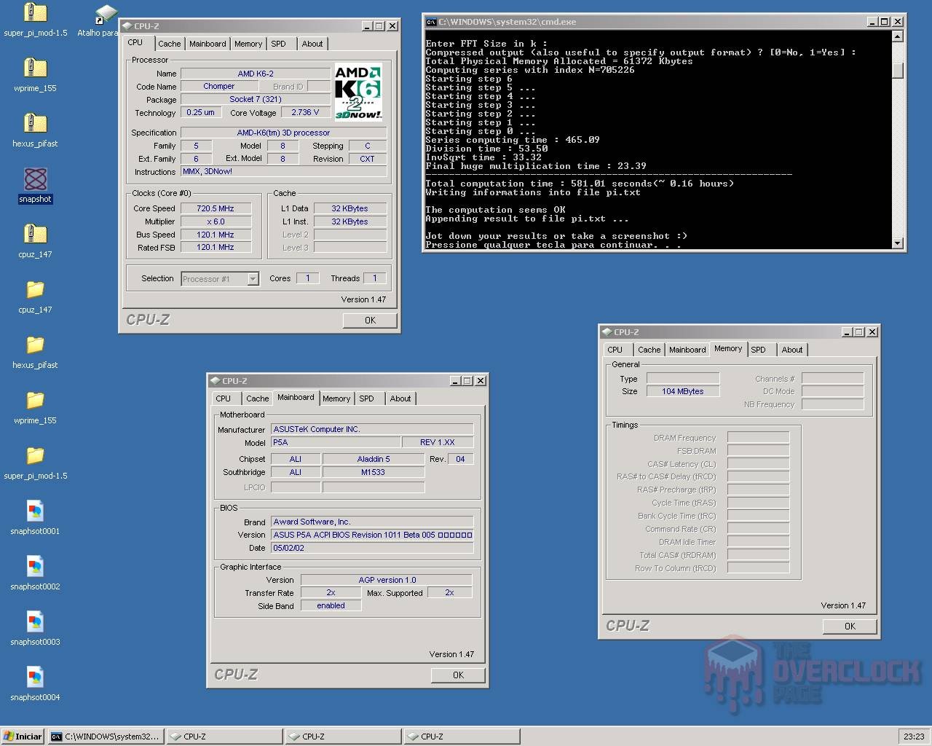Click the Code Name value Chomper
Viewport: 932px width, 746px height.
tap(219, 87)
